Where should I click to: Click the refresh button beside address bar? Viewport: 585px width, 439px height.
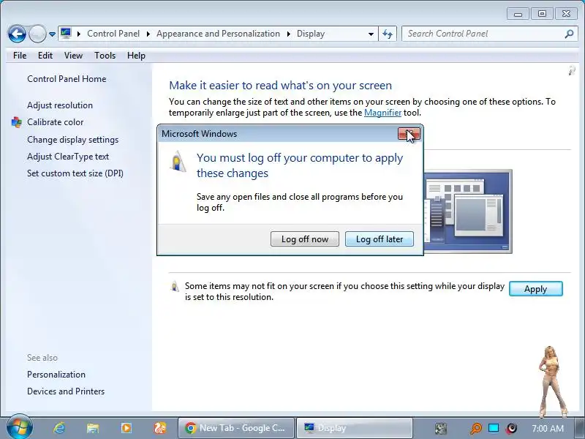pos(388,34)
